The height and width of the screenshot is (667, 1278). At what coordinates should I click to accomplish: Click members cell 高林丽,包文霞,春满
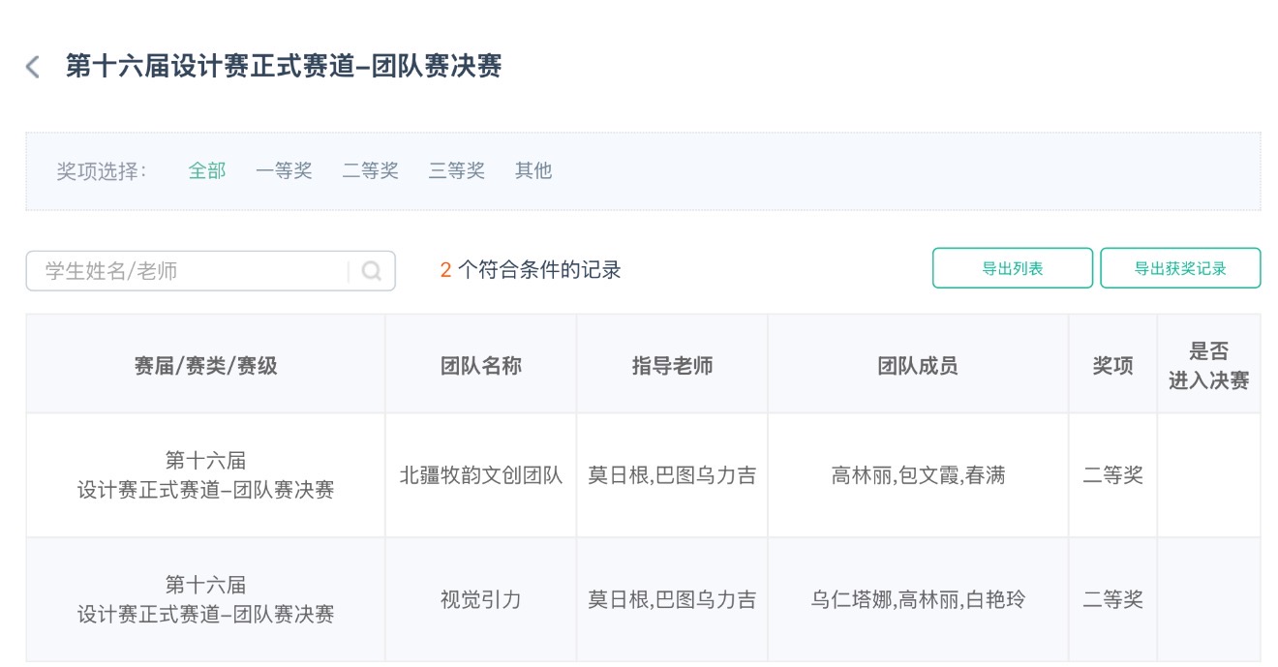pos(917,475)
